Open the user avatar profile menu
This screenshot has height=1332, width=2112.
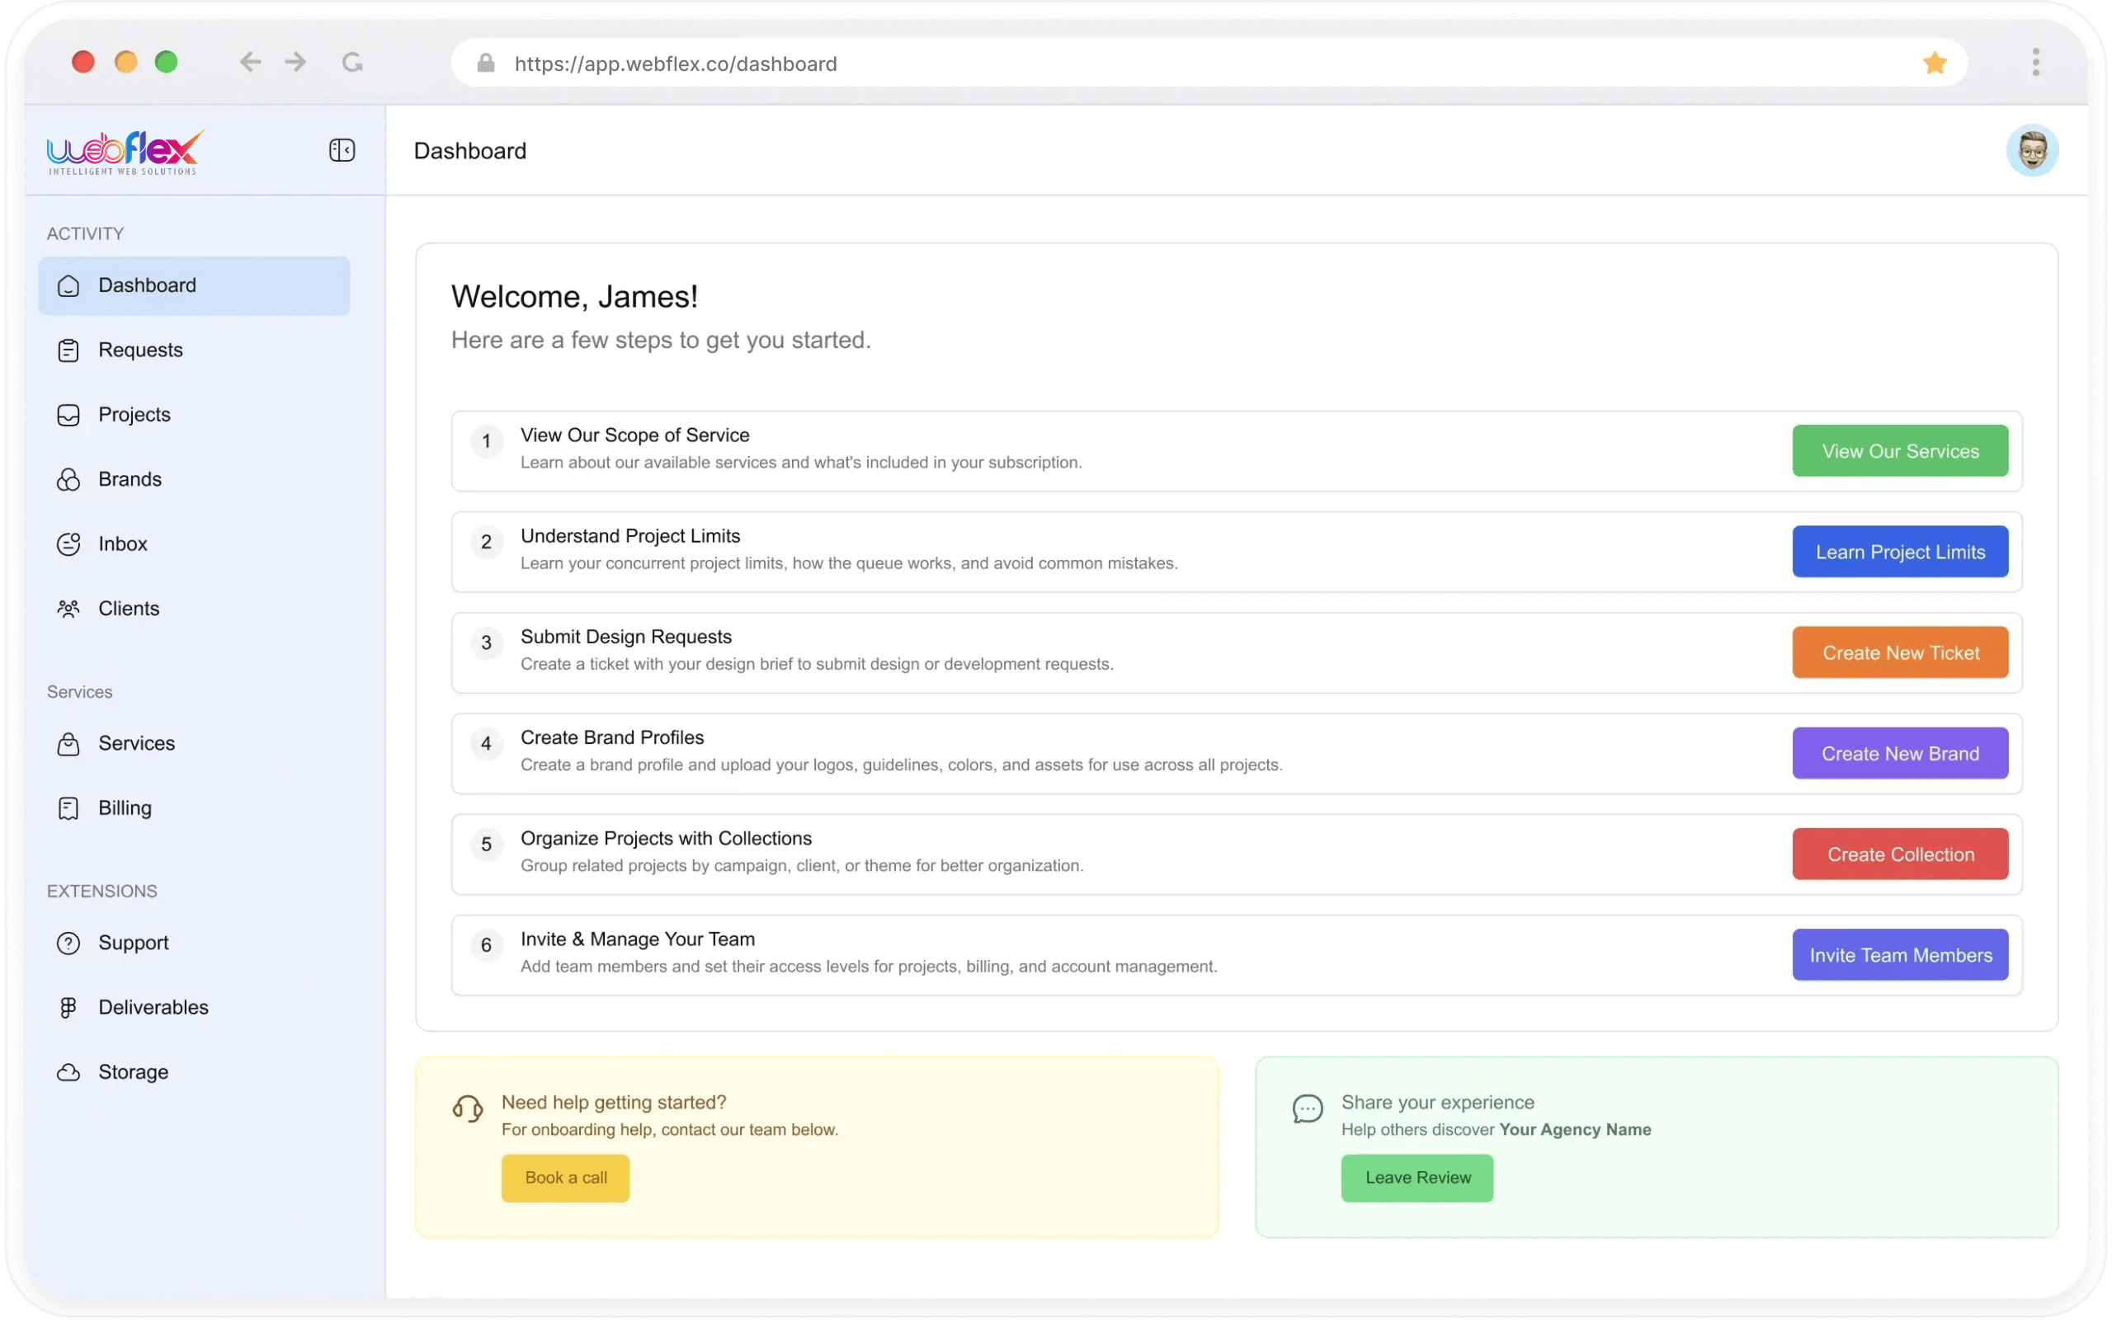2031,151
